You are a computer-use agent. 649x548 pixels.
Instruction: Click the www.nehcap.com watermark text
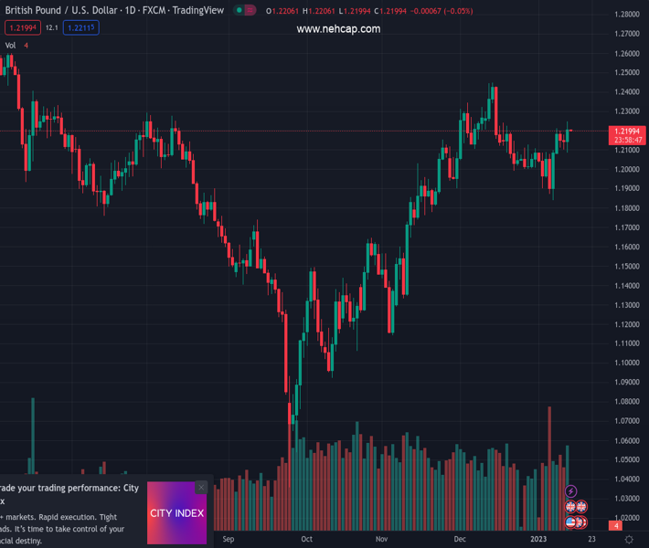pyautogui.click(x=338, y=29)
